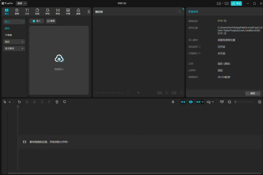Open the 转场 (Transitions) icon
Image resolution: width=263 pixels, height=175 pixels.
[58, 12]
